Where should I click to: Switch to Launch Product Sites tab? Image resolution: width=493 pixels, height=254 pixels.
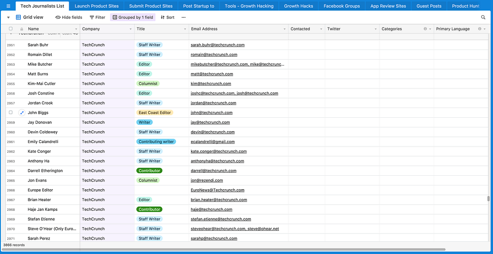pyautogui.click(x=97, y=6)
